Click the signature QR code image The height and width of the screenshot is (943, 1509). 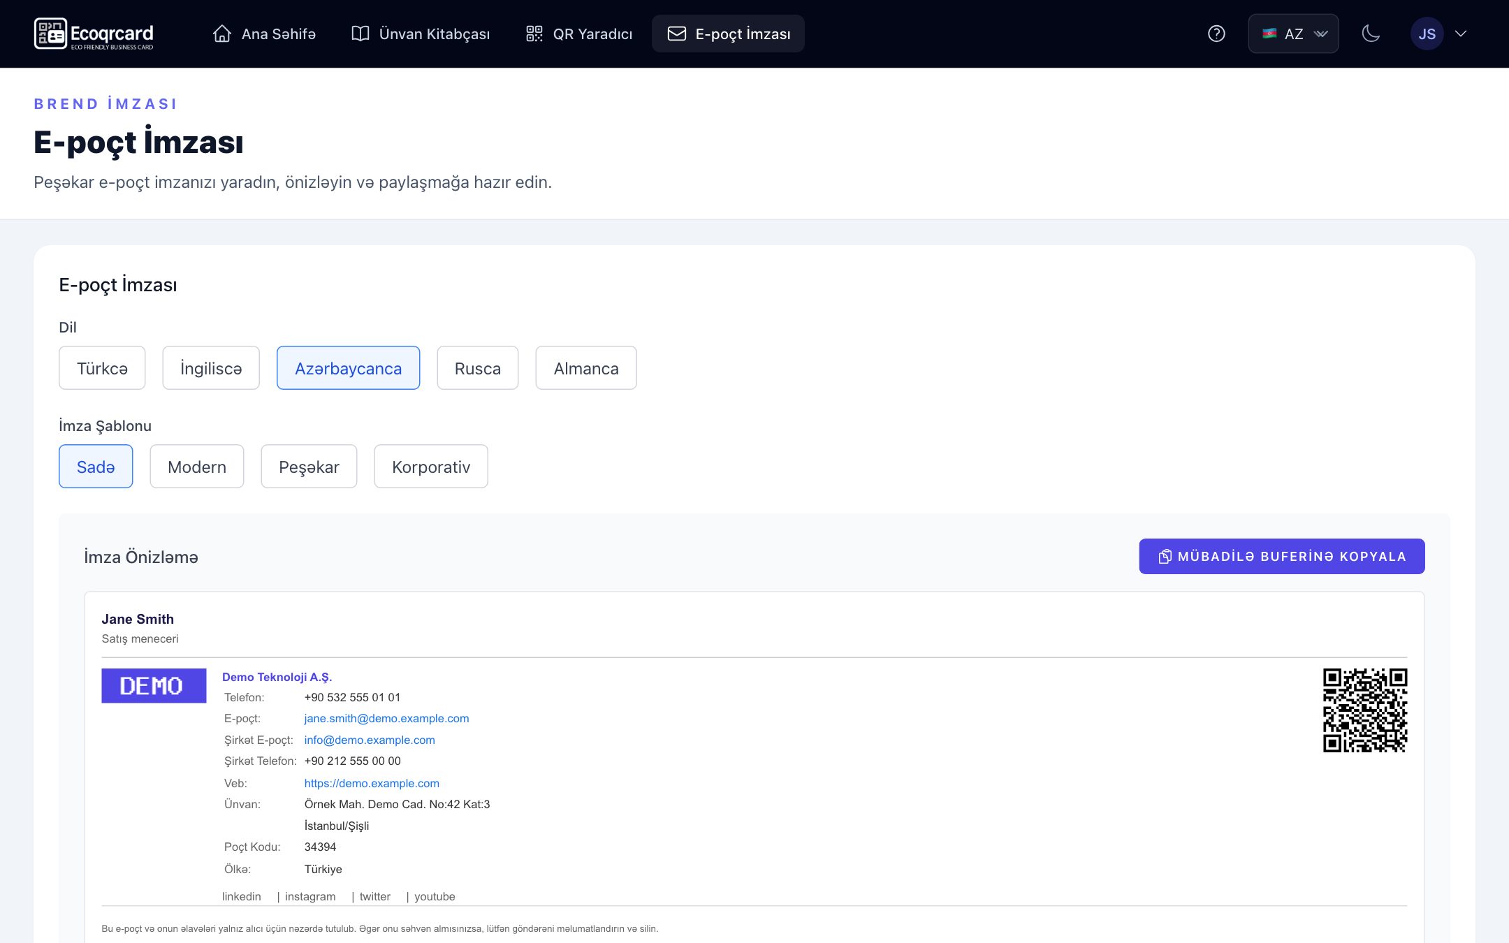(x=1364, y=710)
